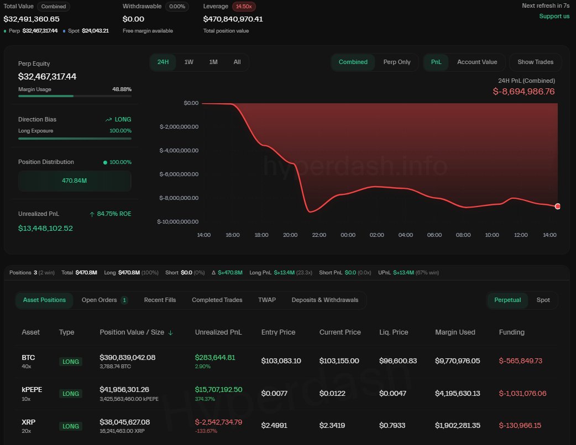Click the green LONG trend arrow icon
This screenshot has width=576, height=445.
[x=108, y=119]
